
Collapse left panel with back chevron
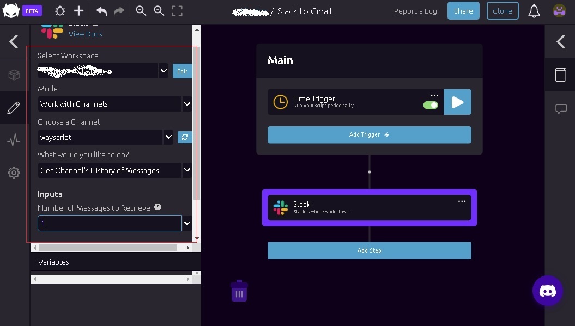click(14, 41)
